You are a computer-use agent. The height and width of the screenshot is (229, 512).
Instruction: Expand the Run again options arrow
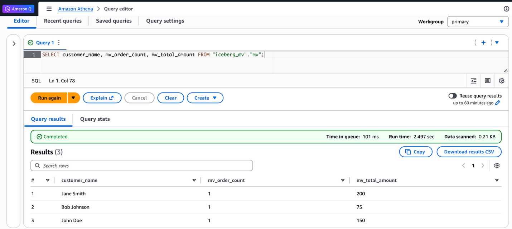73,98
